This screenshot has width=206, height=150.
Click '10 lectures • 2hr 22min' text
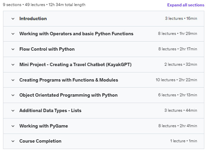pyautogui.click(x=176, y=80)
